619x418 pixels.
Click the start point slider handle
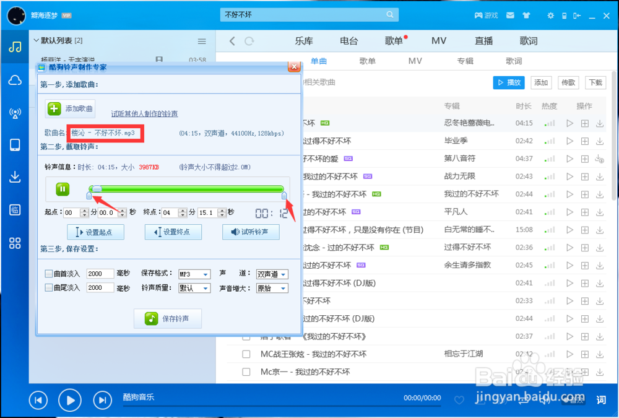click(x=89, y=195)
